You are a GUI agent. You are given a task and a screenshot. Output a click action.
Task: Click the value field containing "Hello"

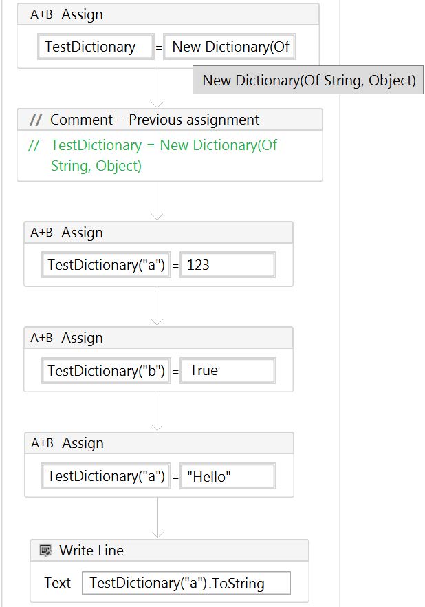(x=228, y=476)
